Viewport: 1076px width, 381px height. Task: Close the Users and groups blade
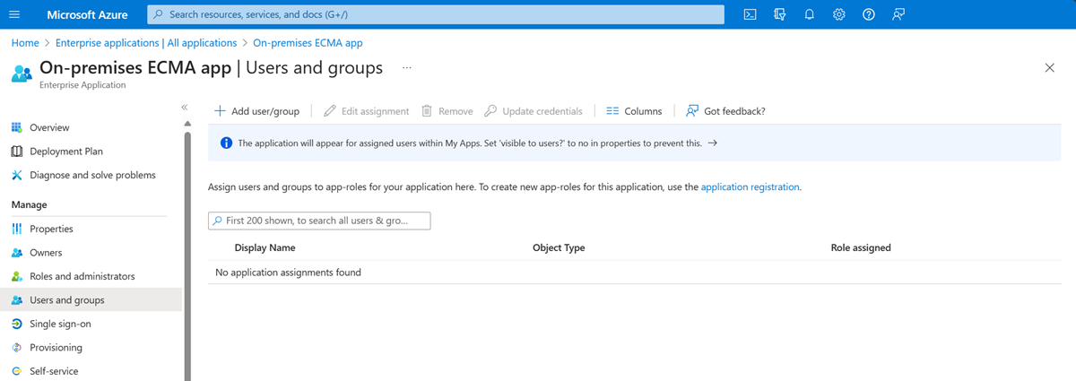(1050, 68)
